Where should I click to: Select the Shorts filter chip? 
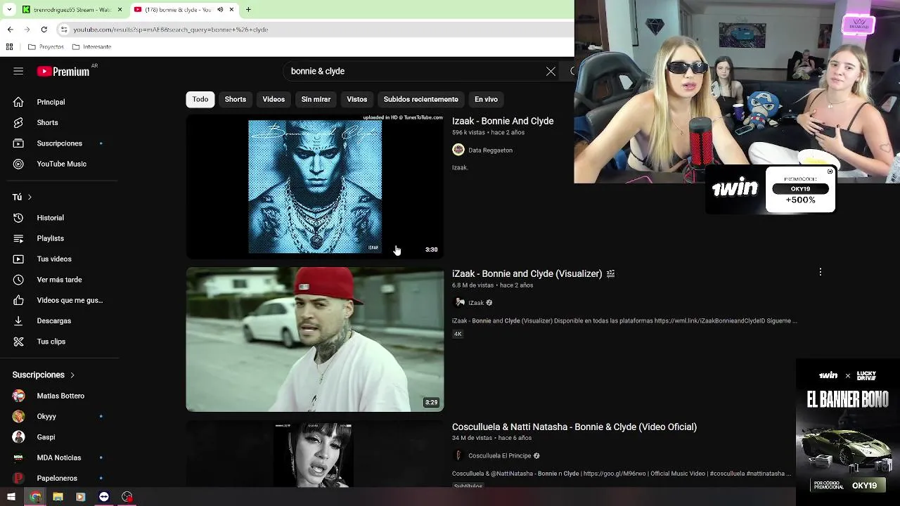pos(236,99)
